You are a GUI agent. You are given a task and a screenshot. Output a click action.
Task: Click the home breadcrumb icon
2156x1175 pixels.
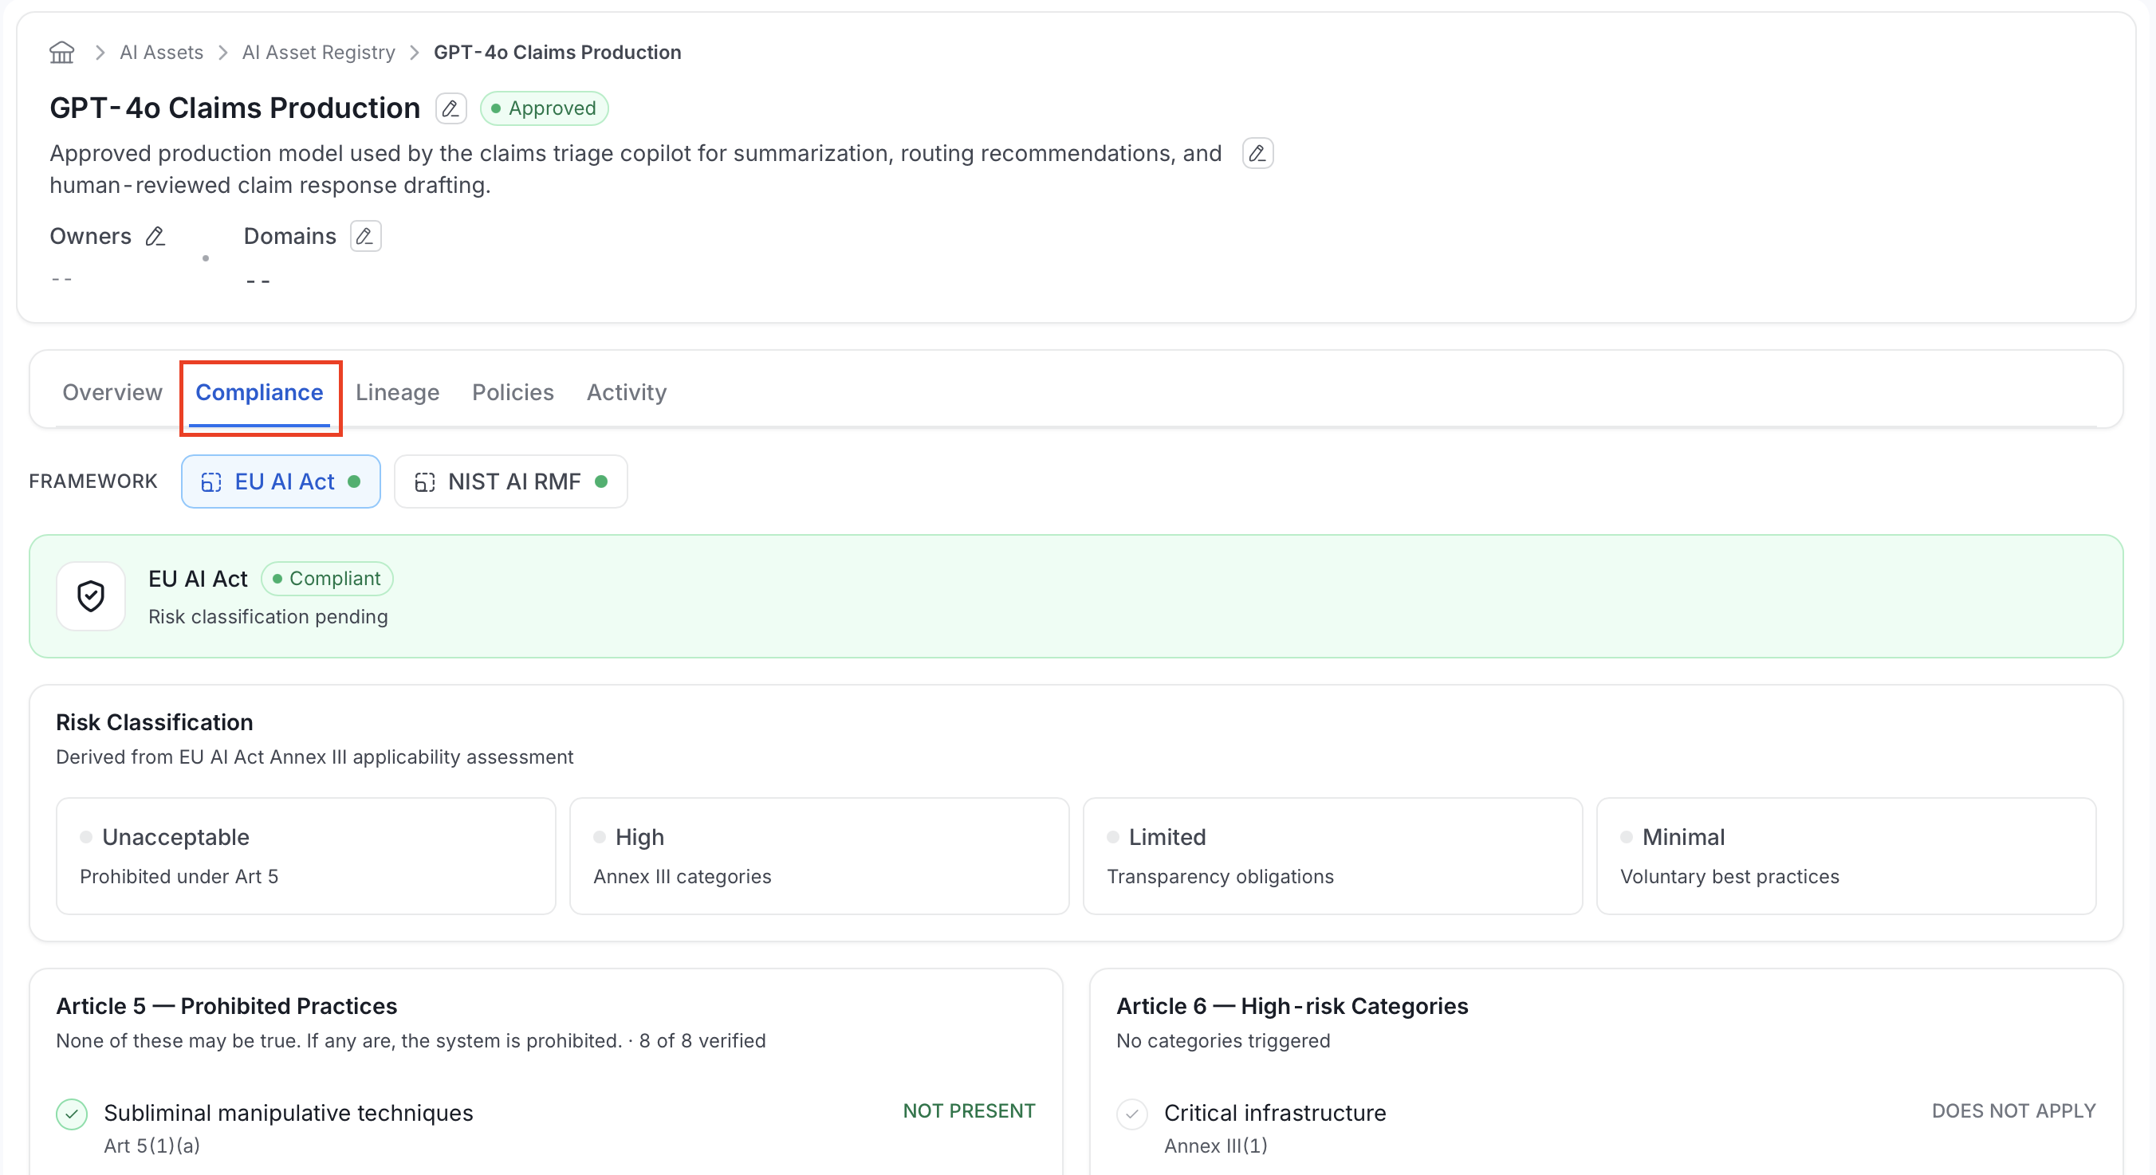click(x=61, y=53)
